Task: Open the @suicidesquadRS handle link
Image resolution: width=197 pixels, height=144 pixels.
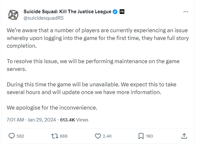Action: point(43,18)
